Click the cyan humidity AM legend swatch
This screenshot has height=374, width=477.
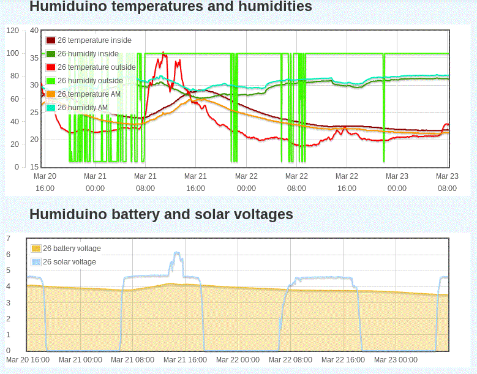pos(51,108)
